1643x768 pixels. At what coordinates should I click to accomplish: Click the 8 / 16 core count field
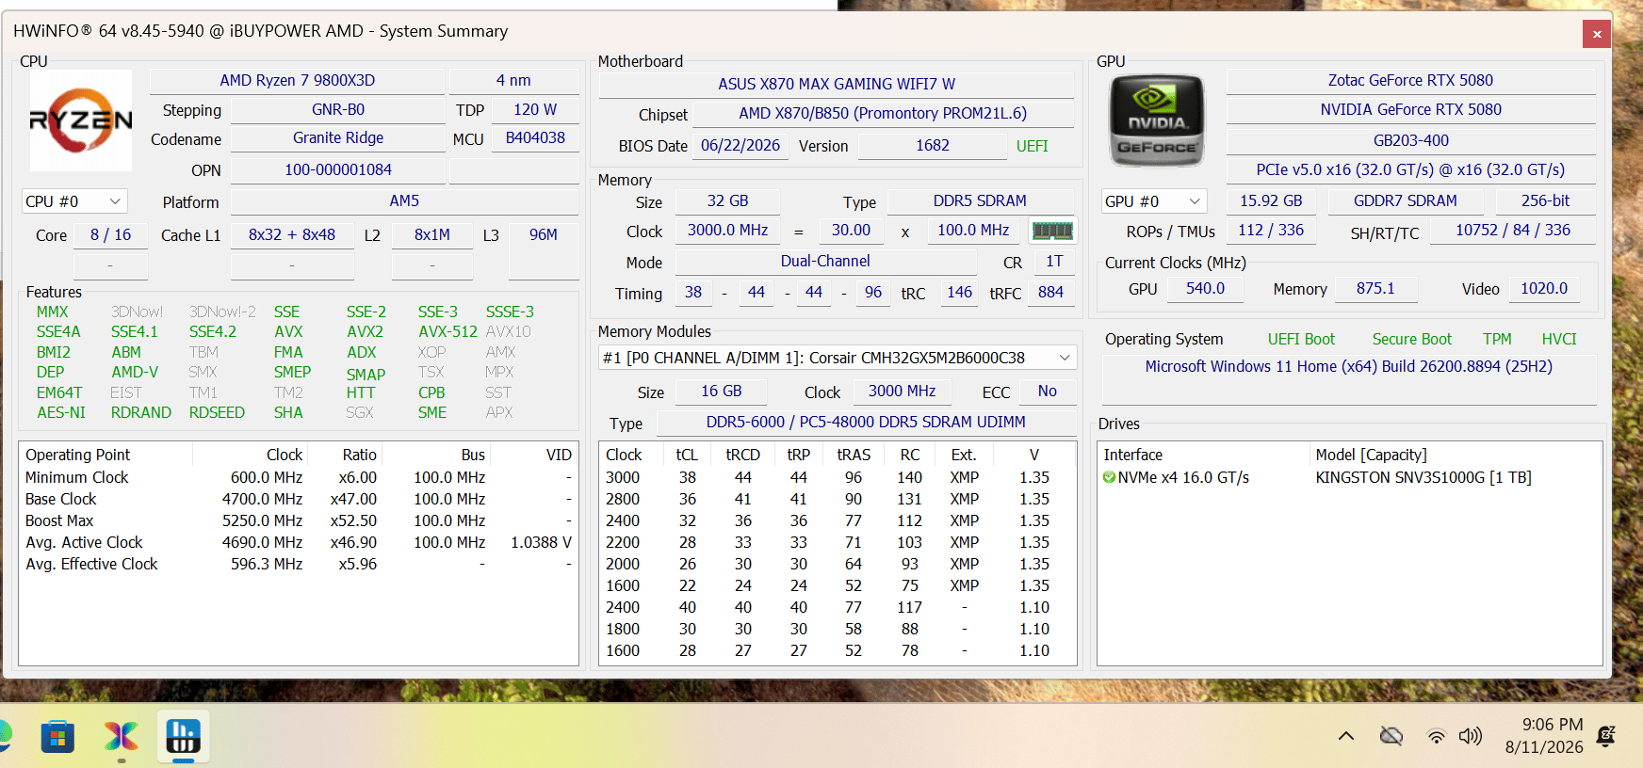click(x=110, y=234)
